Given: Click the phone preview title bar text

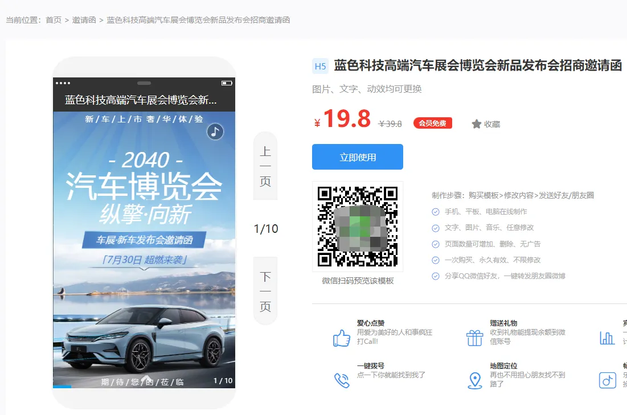Looking at the screenshot, I should [141, 100].
